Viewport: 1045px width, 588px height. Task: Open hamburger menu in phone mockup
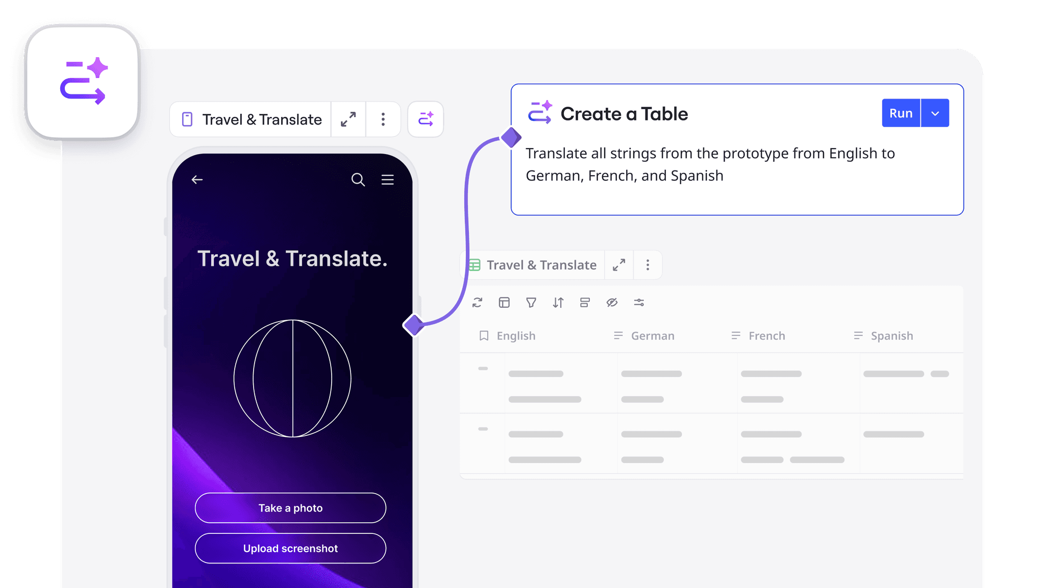(x=388, y=180)
